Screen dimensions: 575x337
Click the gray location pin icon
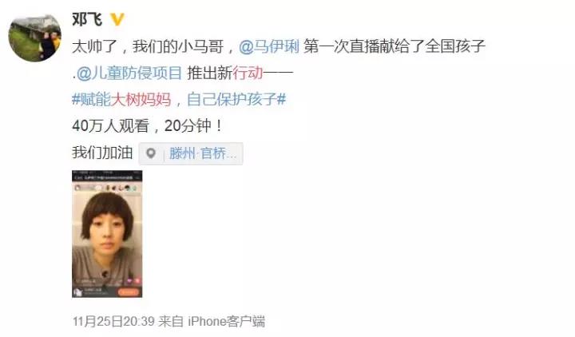pyautogui.click(x=151, y=153)
